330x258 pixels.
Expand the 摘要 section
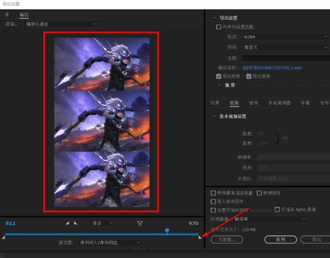pos(219,85)
